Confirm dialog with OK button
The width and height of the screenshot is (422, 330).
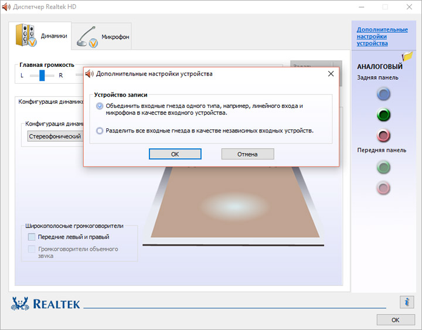click(175, 154)
